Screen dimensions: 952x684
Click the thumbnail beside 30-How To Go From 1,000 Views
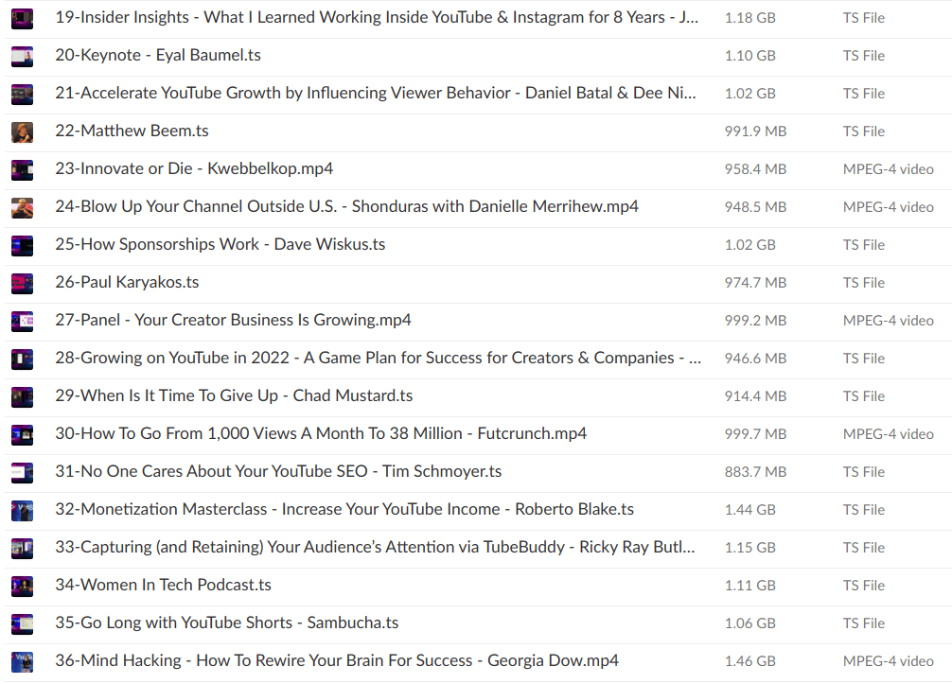pyautogui.click(x=21, y=434)
